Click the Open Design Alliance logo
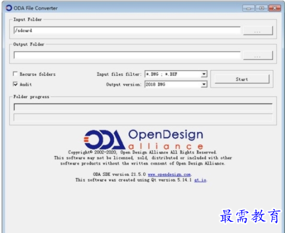 (x=143, y=139)
